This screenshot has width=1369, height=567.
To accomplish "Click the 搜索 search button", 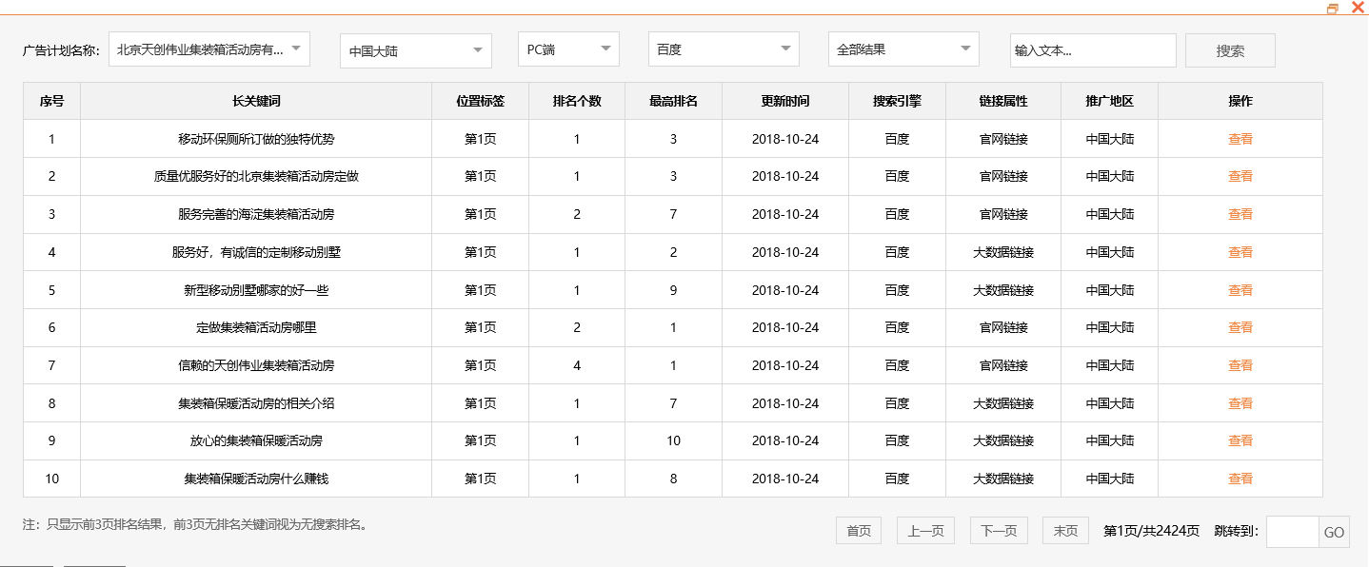I will [x=1229, y=49].
